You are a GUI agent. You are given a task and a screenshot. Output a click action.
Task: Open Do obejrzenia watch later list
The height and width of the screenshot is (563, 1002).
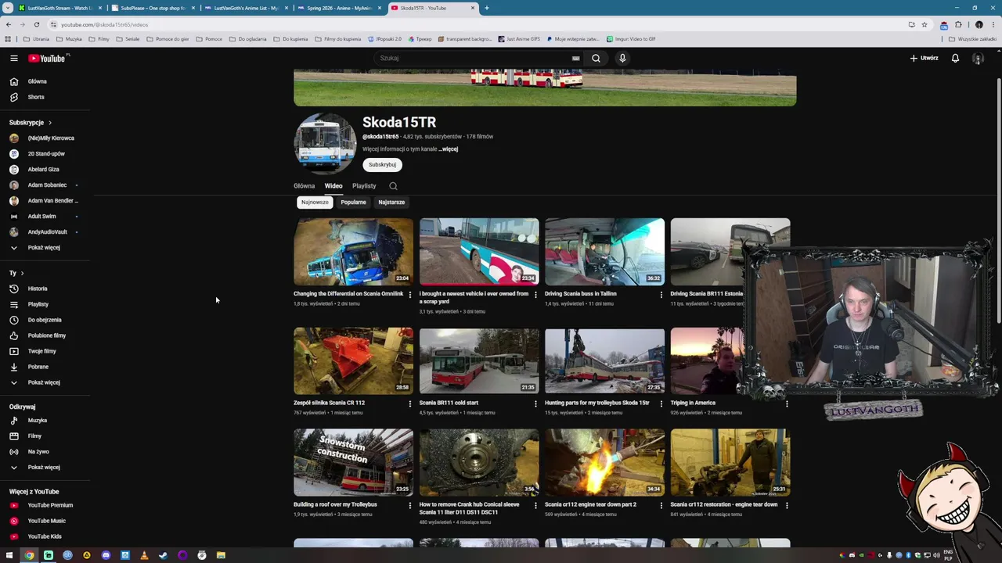pyautogui.click(x=45, y=320)
